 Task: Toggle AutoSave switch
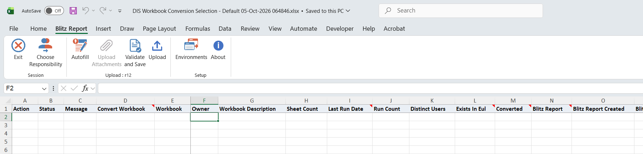54,11
